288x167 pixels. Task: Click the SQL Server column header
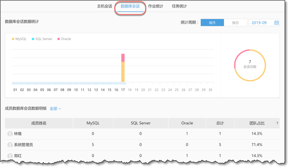click(140, 123)
